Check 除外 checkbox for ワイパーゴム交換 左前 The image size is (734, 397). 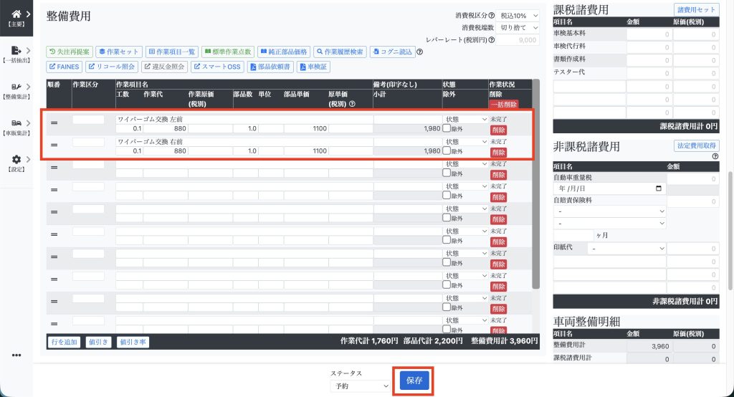tap(447, 129)
